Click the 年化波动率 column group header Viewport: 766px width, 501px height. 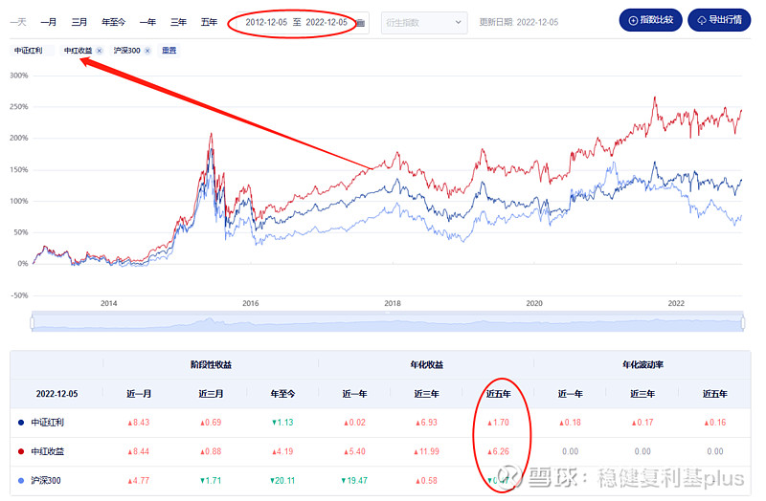pos(642,364)
